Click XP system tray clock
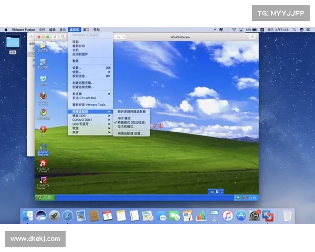Image resolution: width=315 pixels, height=252 pixels. [x=253, y=198]
